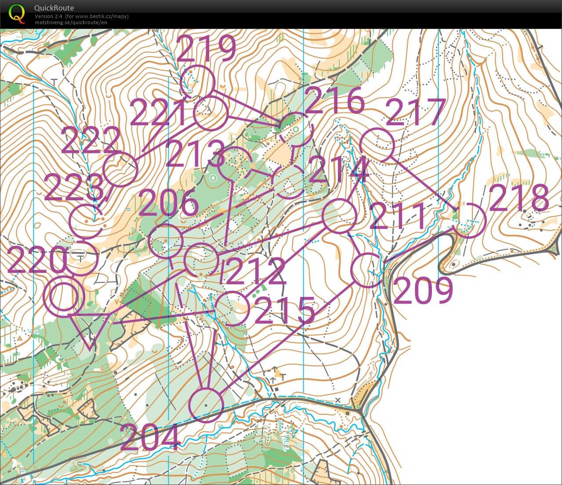Click the 214 control number label

point(338,170)
